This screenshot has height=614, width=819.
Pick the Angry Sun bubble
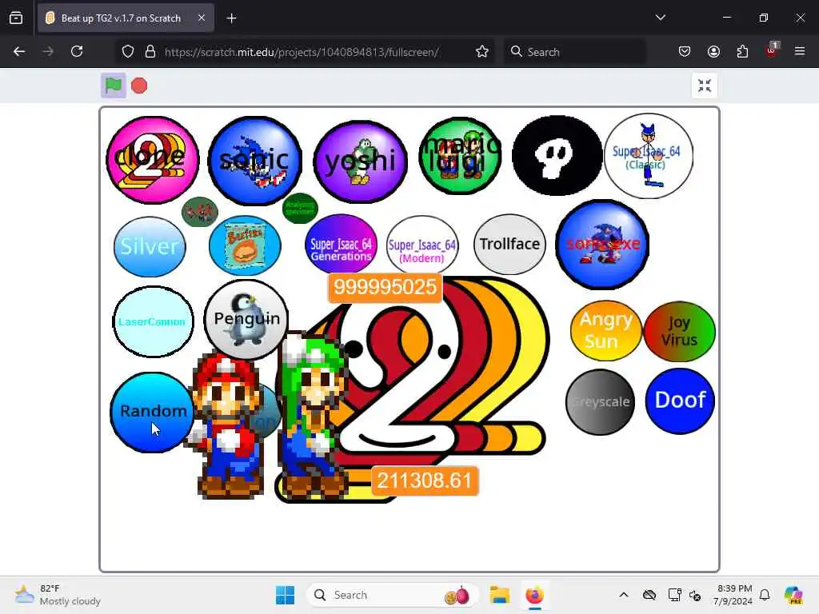(606, 330)
